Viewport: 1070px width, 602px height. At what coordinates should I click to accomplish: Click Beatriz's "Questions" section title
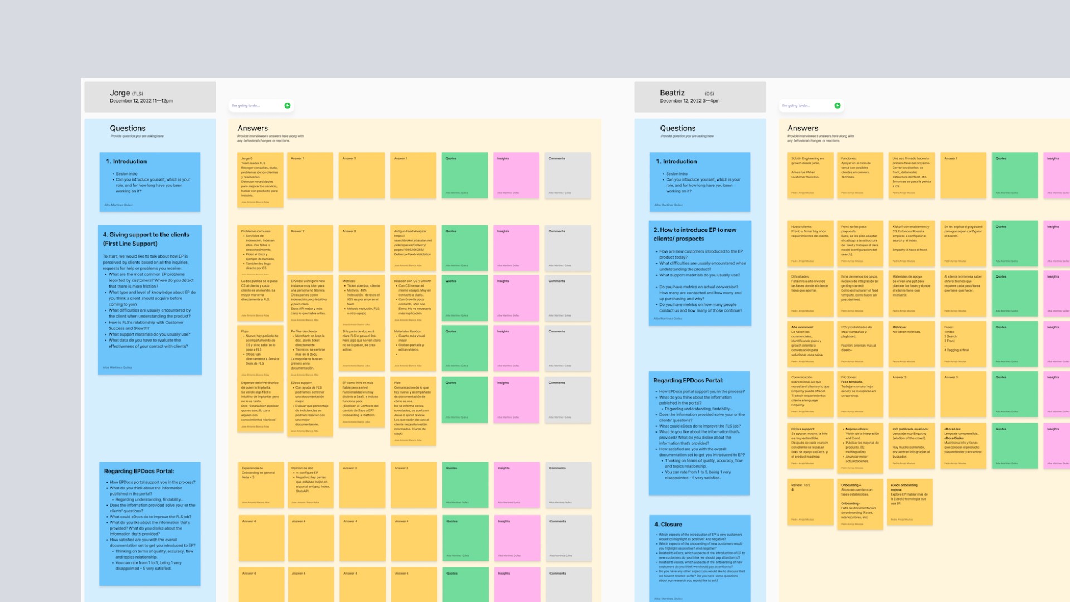[678, 128]
